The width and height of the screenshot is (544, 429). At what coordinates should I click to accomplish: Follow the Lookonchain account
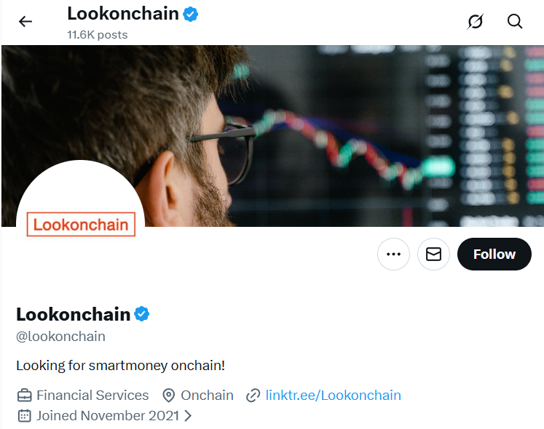coord(494,254)
